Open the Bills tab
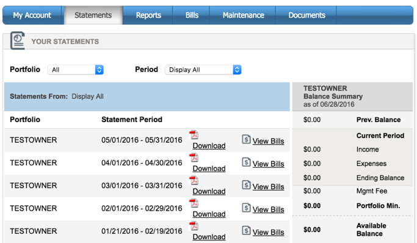Viewport: 417px width, 243px height. pos(192,15)
